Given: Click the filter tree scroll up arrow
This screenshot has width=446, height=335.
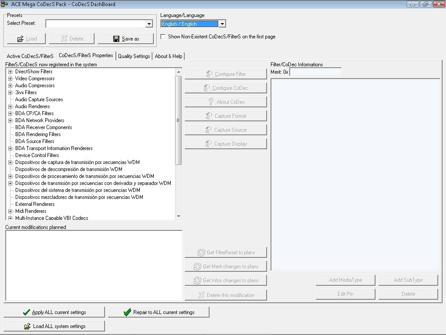Looking at the screenshot, I should [x=178, y=72].
